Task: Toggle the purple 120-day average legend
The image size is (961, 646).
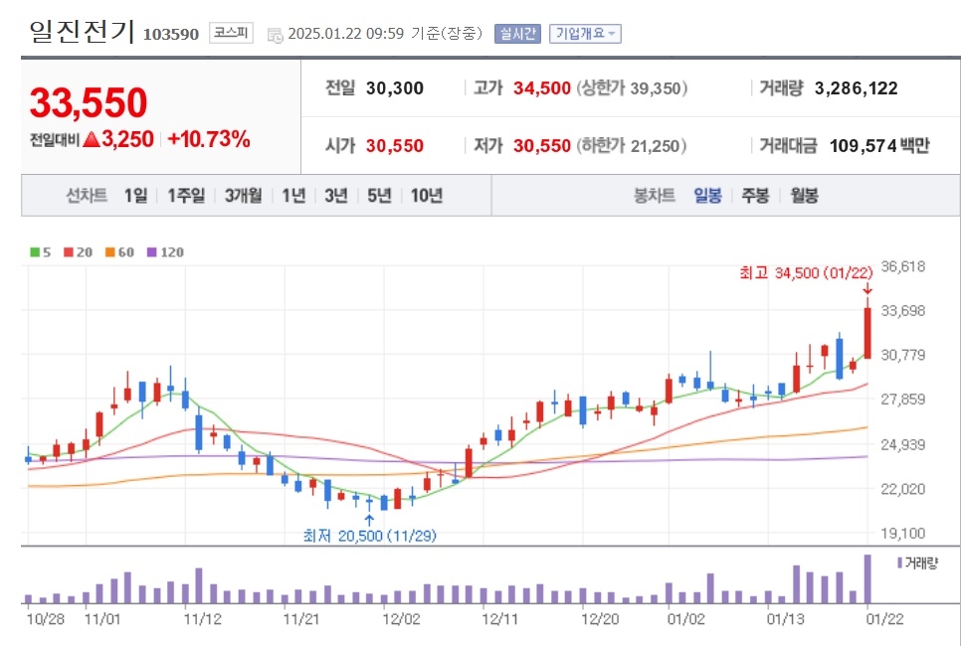Action: (x=165, y=252)
